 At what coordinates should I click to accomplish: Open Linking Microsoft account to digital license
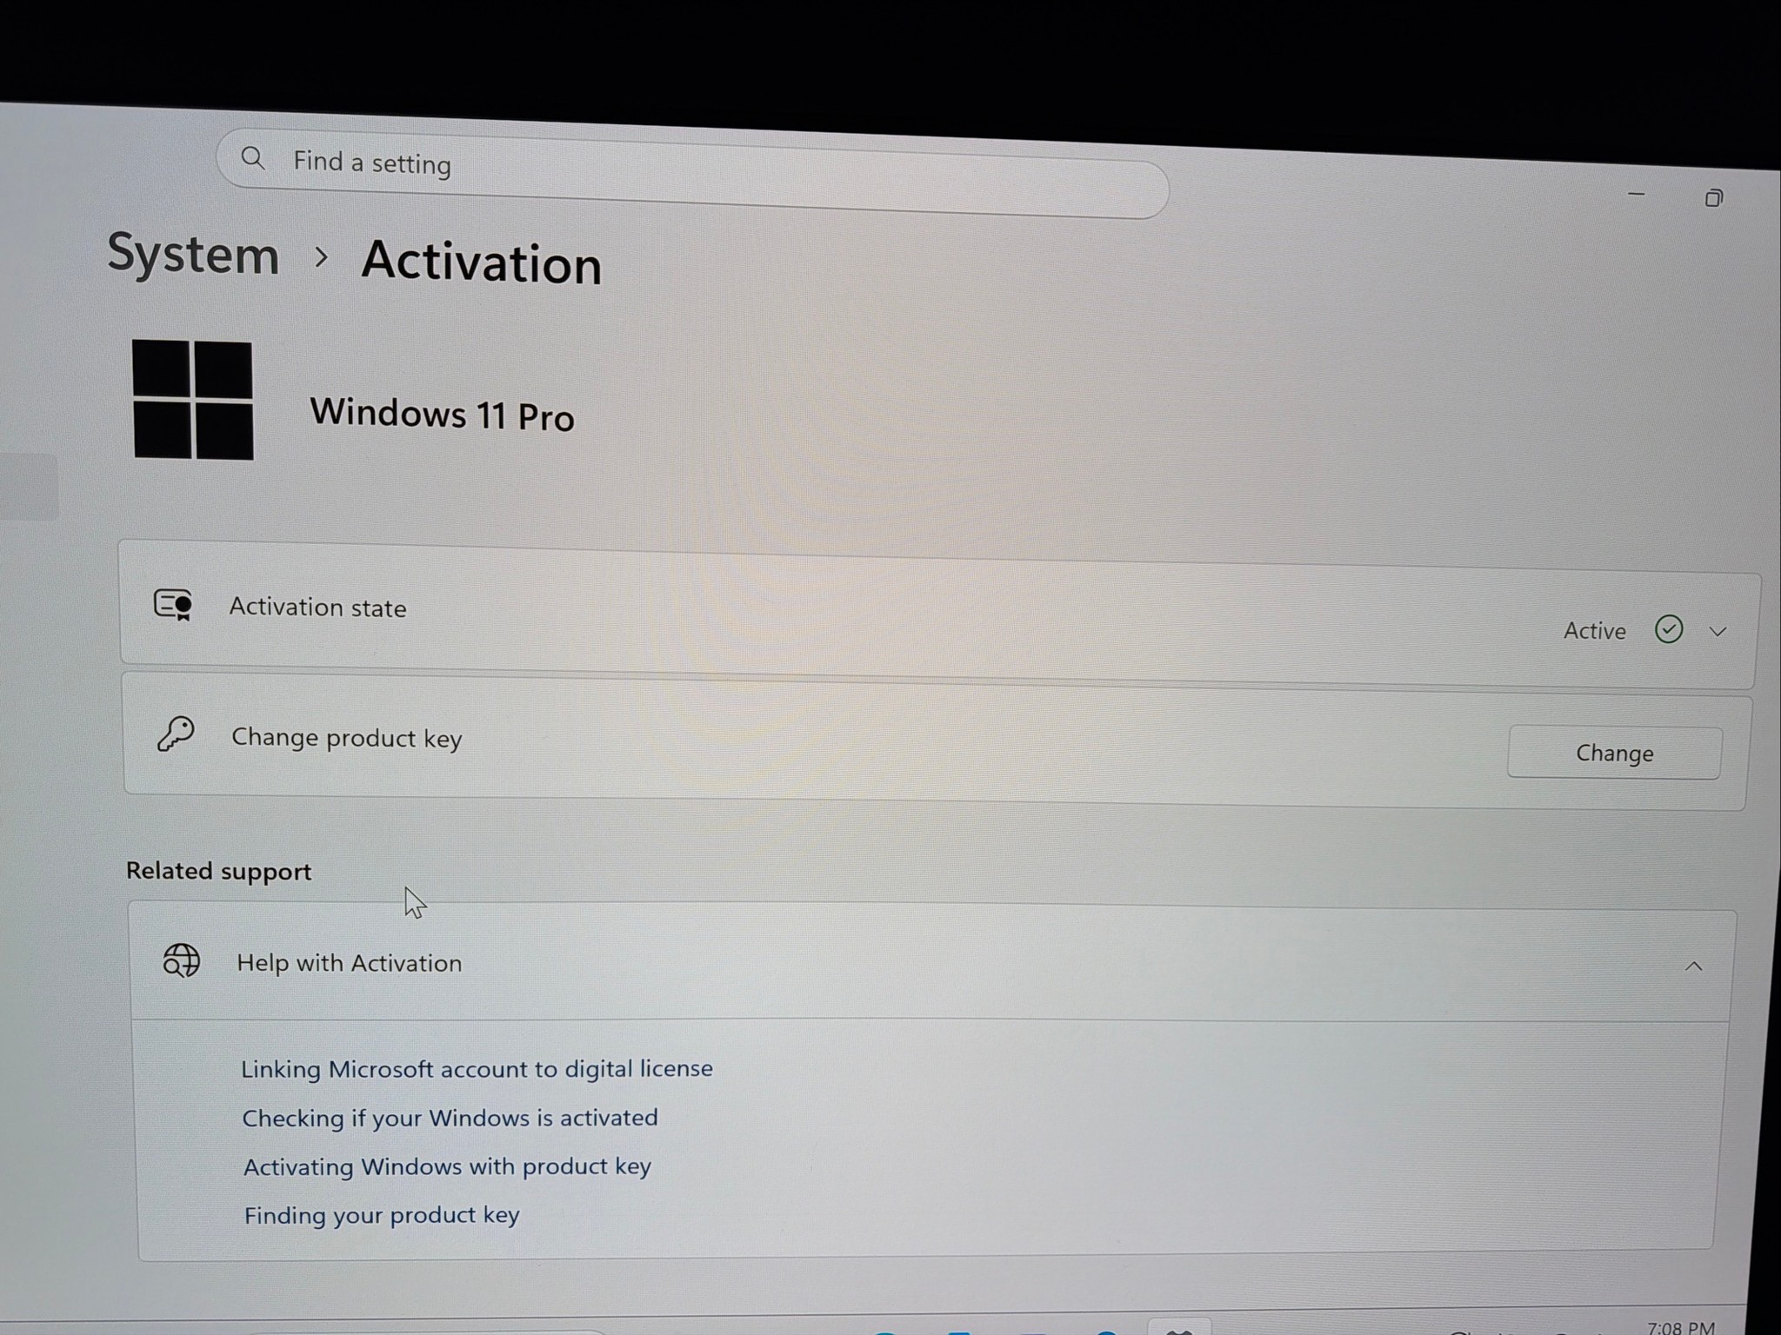coord(477,1068)
